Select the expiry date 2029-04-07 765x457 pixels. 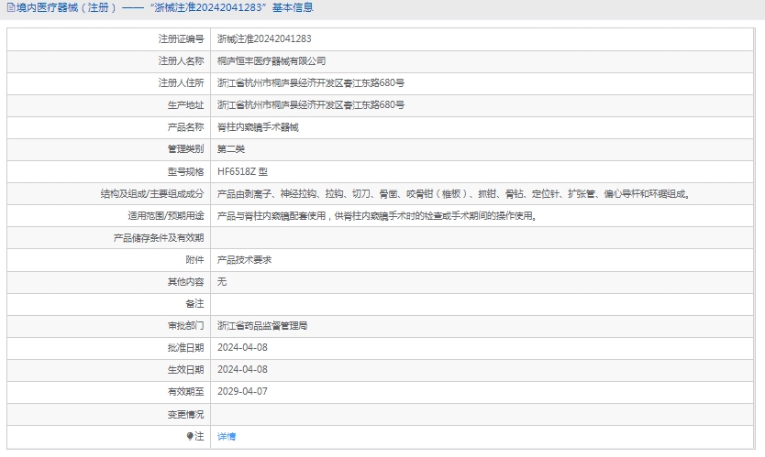[242, 392]
